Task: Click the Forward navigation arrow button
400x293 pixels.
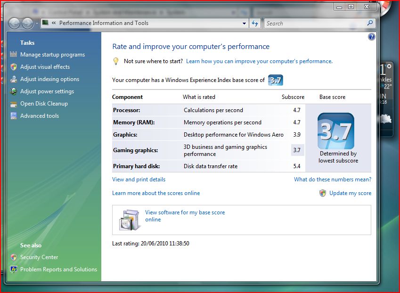Action: coord(27,24)
